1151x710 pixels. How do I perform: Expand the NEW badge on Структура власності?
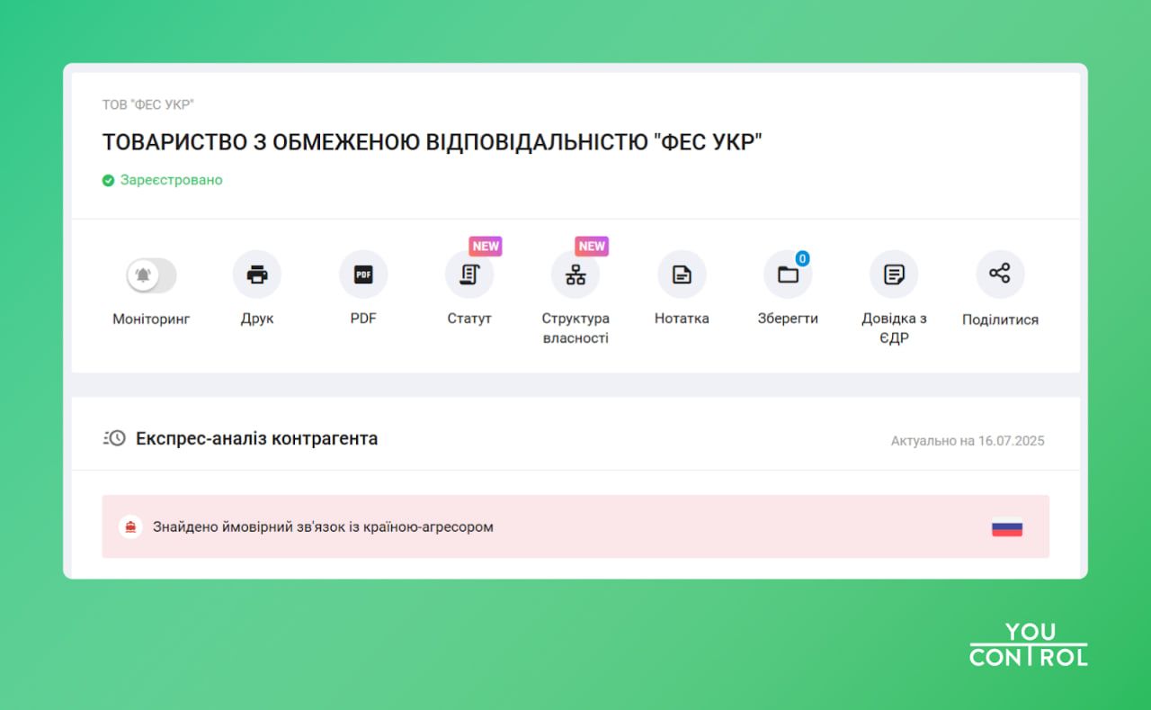(592, 245)
